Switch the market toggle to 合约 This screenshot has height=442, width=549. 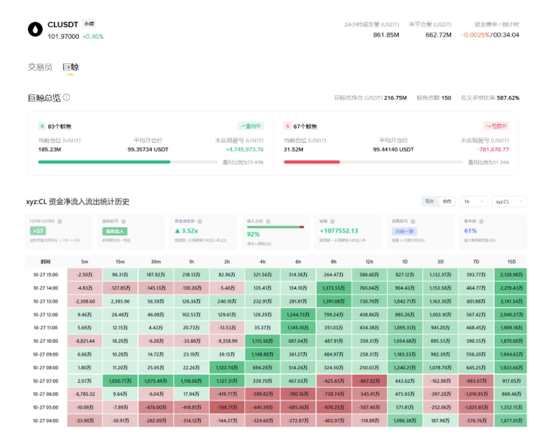[x=447, y=201]
